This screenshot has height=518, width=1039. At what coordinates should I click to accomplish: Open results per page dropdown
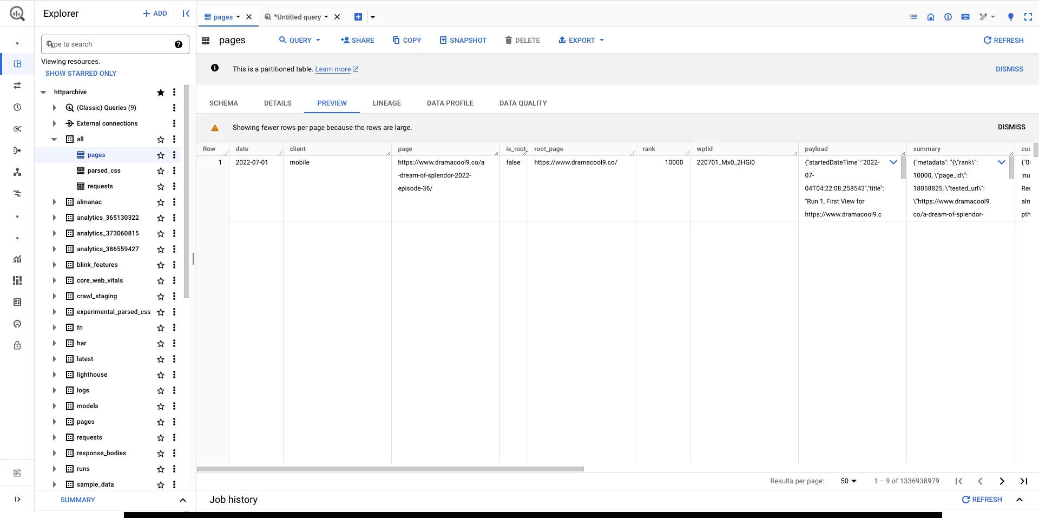(x=848, y=481)
